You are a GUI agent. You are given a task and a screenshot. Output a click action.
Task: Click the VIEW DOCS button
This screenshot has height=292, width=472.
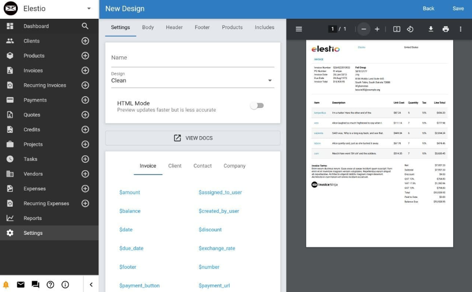tap(192, 138)
